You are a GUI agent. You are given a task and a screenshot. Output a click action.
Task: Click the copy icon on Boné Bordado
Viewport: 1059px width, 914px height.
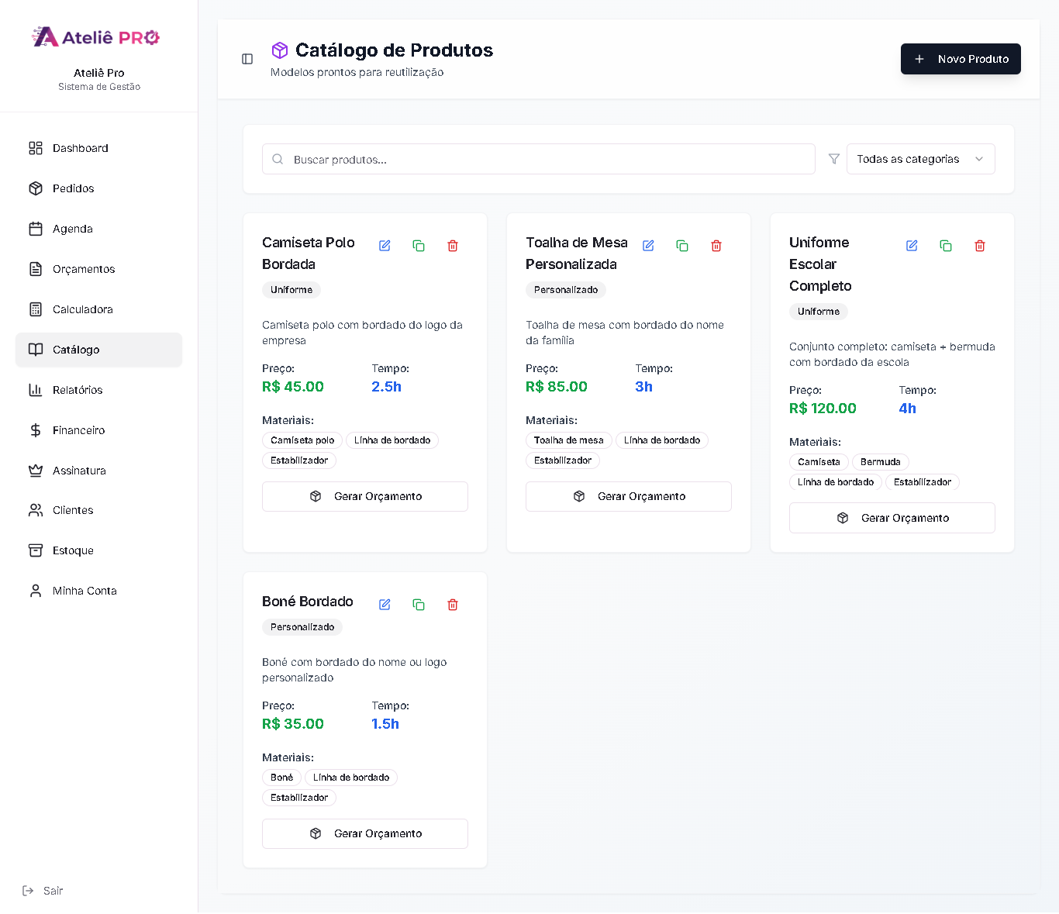(419, 605)
